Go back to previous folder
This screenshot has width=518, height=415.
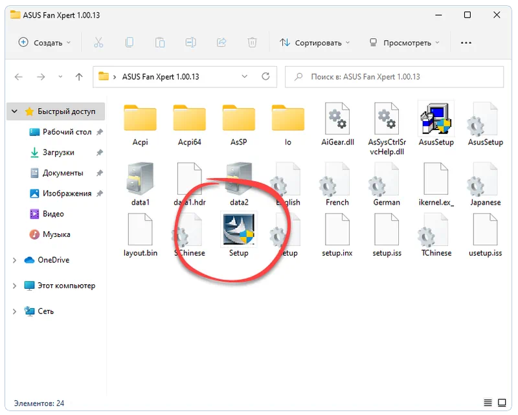(19, 77)
